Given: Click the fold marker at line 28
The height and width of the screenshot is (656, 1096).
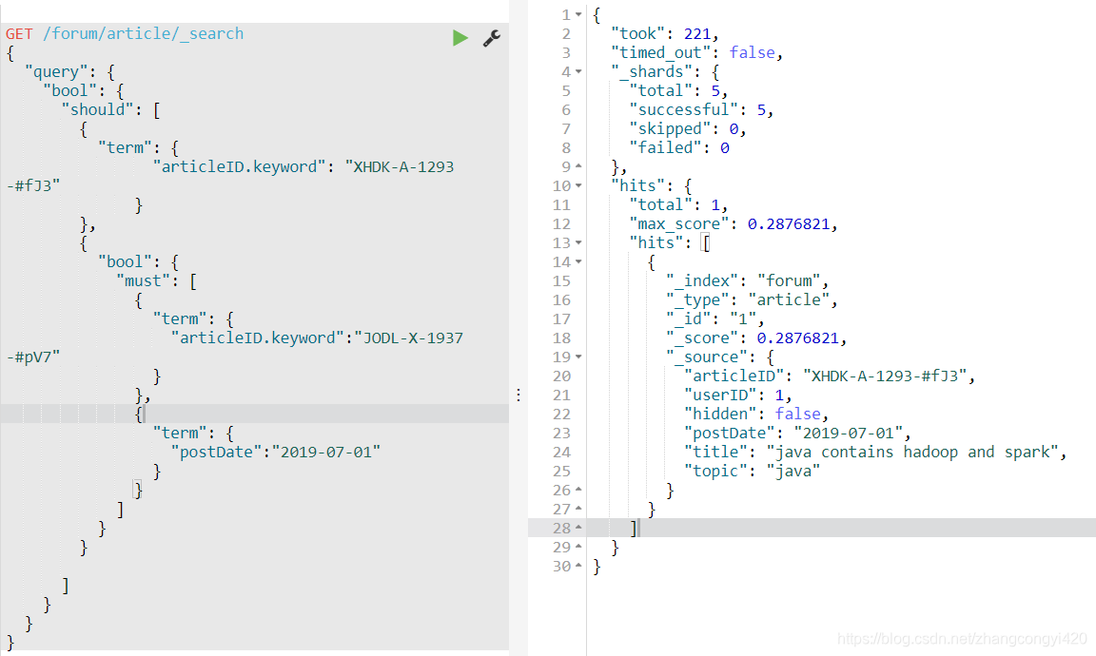Looking at the screenshot, I should point(577,528).
